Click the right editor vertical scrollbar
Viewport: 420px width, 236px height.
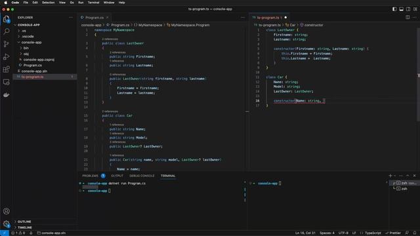419,75
